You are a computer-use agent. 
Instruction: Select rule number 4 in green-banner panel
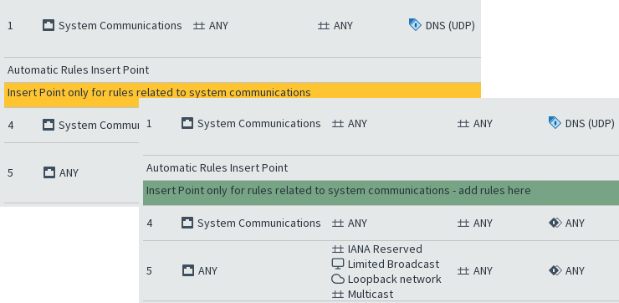click(150, 223)
